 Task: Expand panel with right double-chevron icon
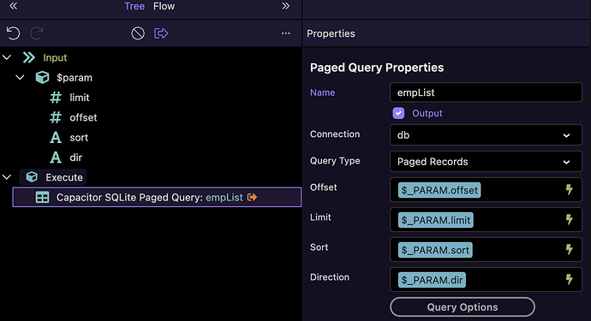[x=286, y=6]
